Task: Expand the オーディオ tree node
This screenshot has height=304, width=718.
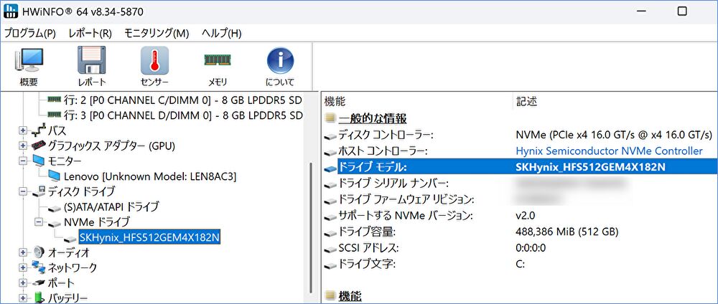Action: pyautogui.click(x=23, y=252)
